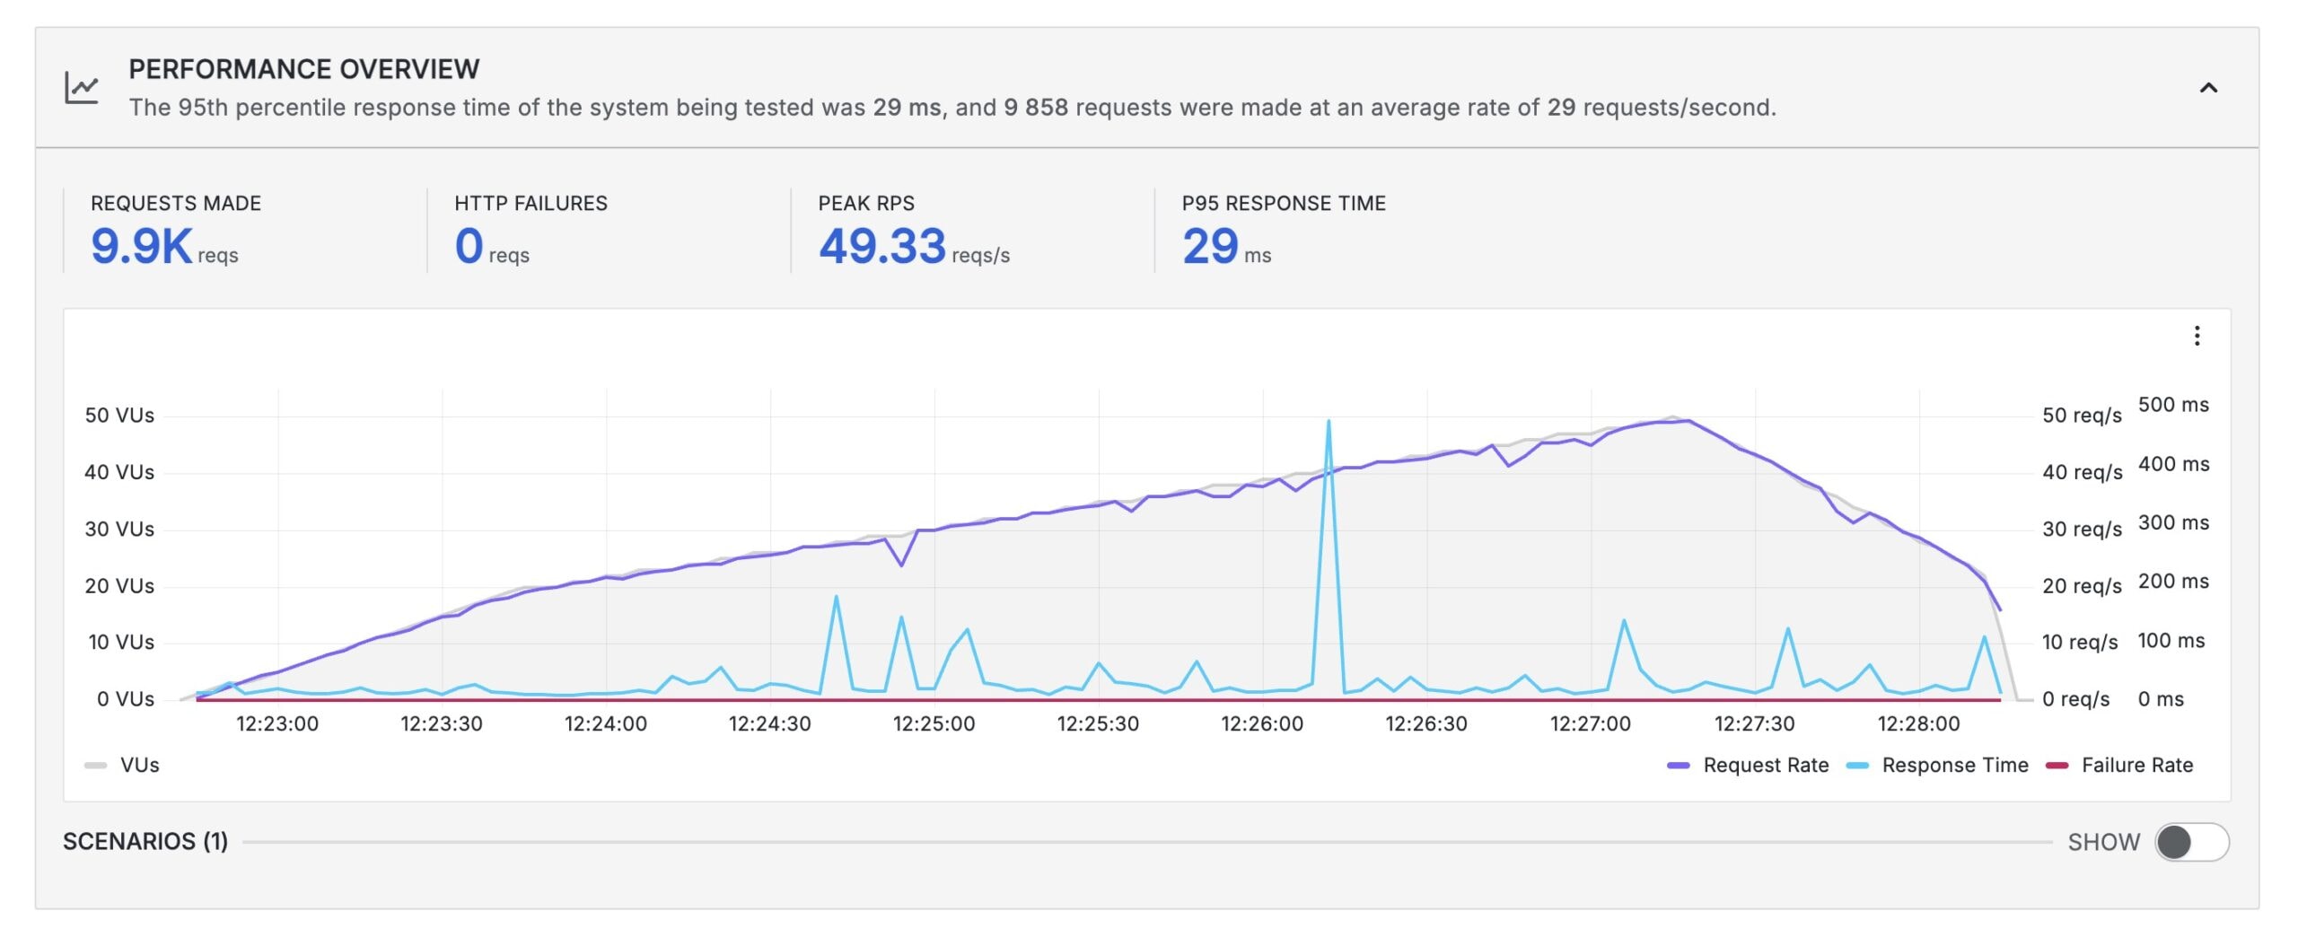Open the chart's three-dot options menu
Image resolution: width=2298 pixels, height=937 pixels.
2196,336
